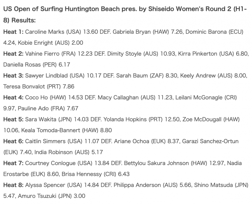The height and width of the screenshot is (204, 252).
Task: Click the bold Heat 3 label
Action: coord(14,76)
